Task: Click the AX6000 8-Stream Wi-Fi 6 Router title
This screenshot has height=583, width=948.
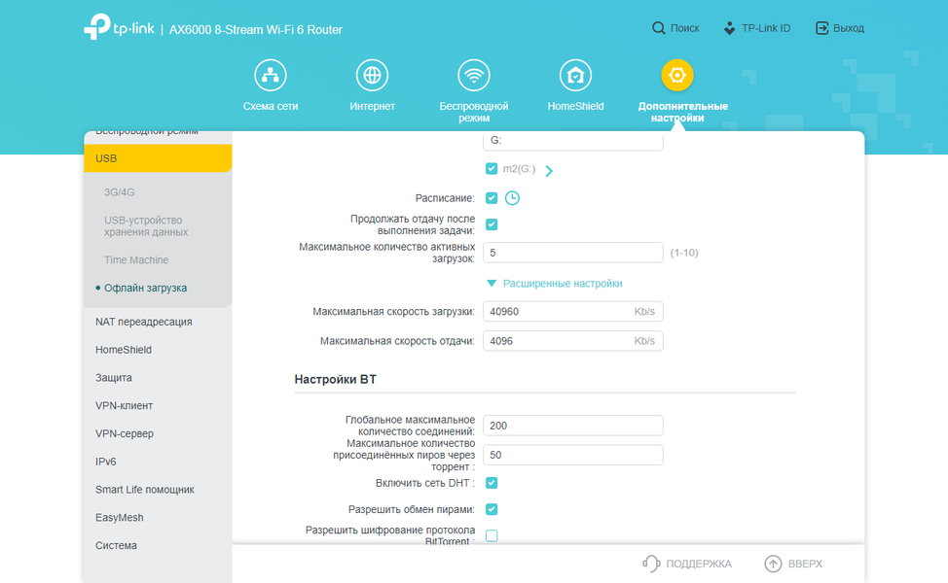Action: (256, 29)
